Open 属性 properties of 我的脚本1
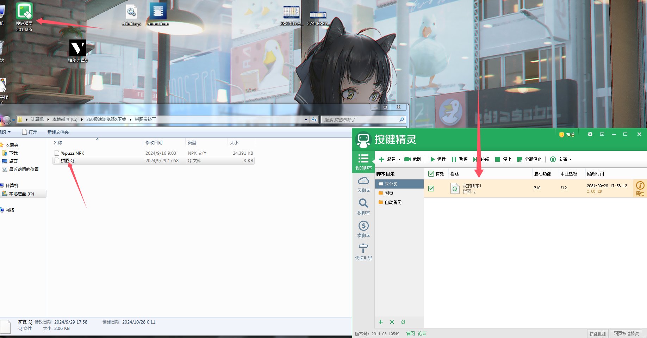647x338 pixels. pyautogui.click(x=640, y=189)
